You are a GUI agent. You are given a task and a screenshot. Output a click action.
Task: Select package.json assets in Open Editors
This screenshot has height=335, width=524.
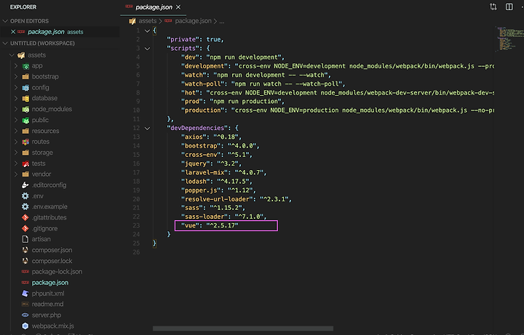click(60, 32)
